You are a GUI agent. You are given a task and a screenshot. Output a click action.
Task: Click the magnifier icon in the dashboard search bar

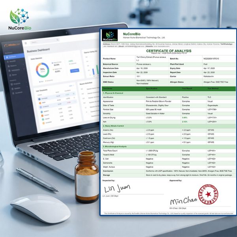[x=58, y=40]
